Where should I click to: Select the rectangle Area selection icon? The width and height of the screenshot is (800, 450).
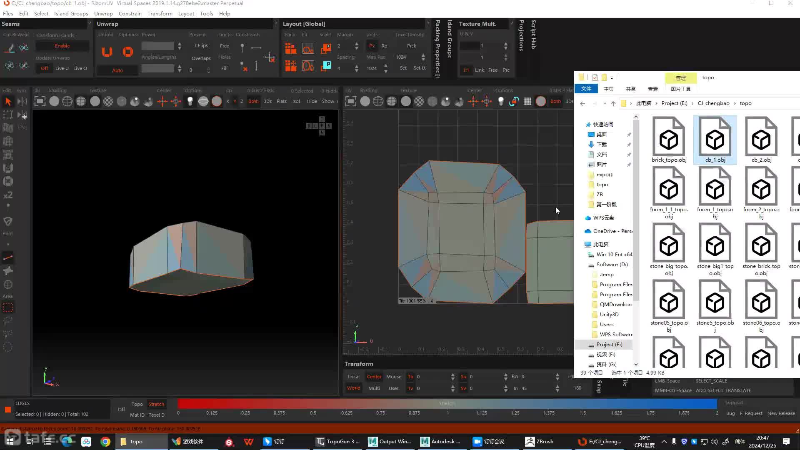click(8, 307)
